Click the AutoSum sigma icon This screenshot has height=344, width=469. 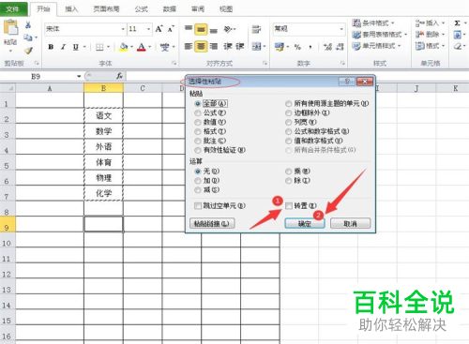[x=457, y=23]
